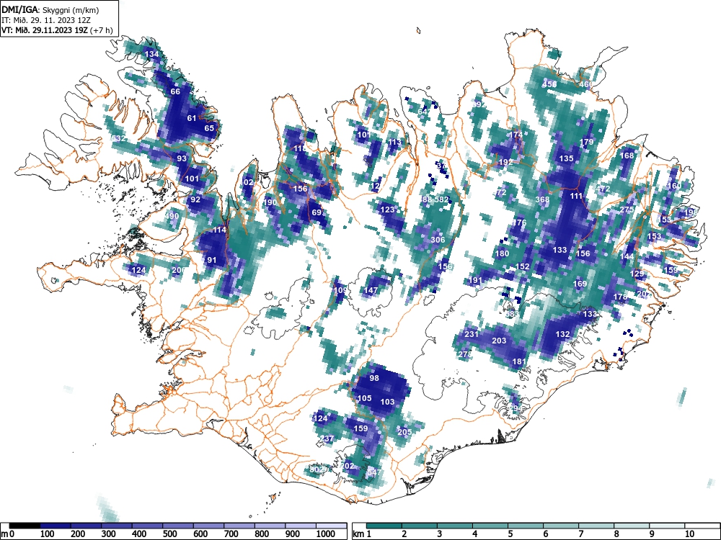The width and height of the screenshot is (721, 540).
Task: Click the visibility value 109
Action: [x=340, y=290]
